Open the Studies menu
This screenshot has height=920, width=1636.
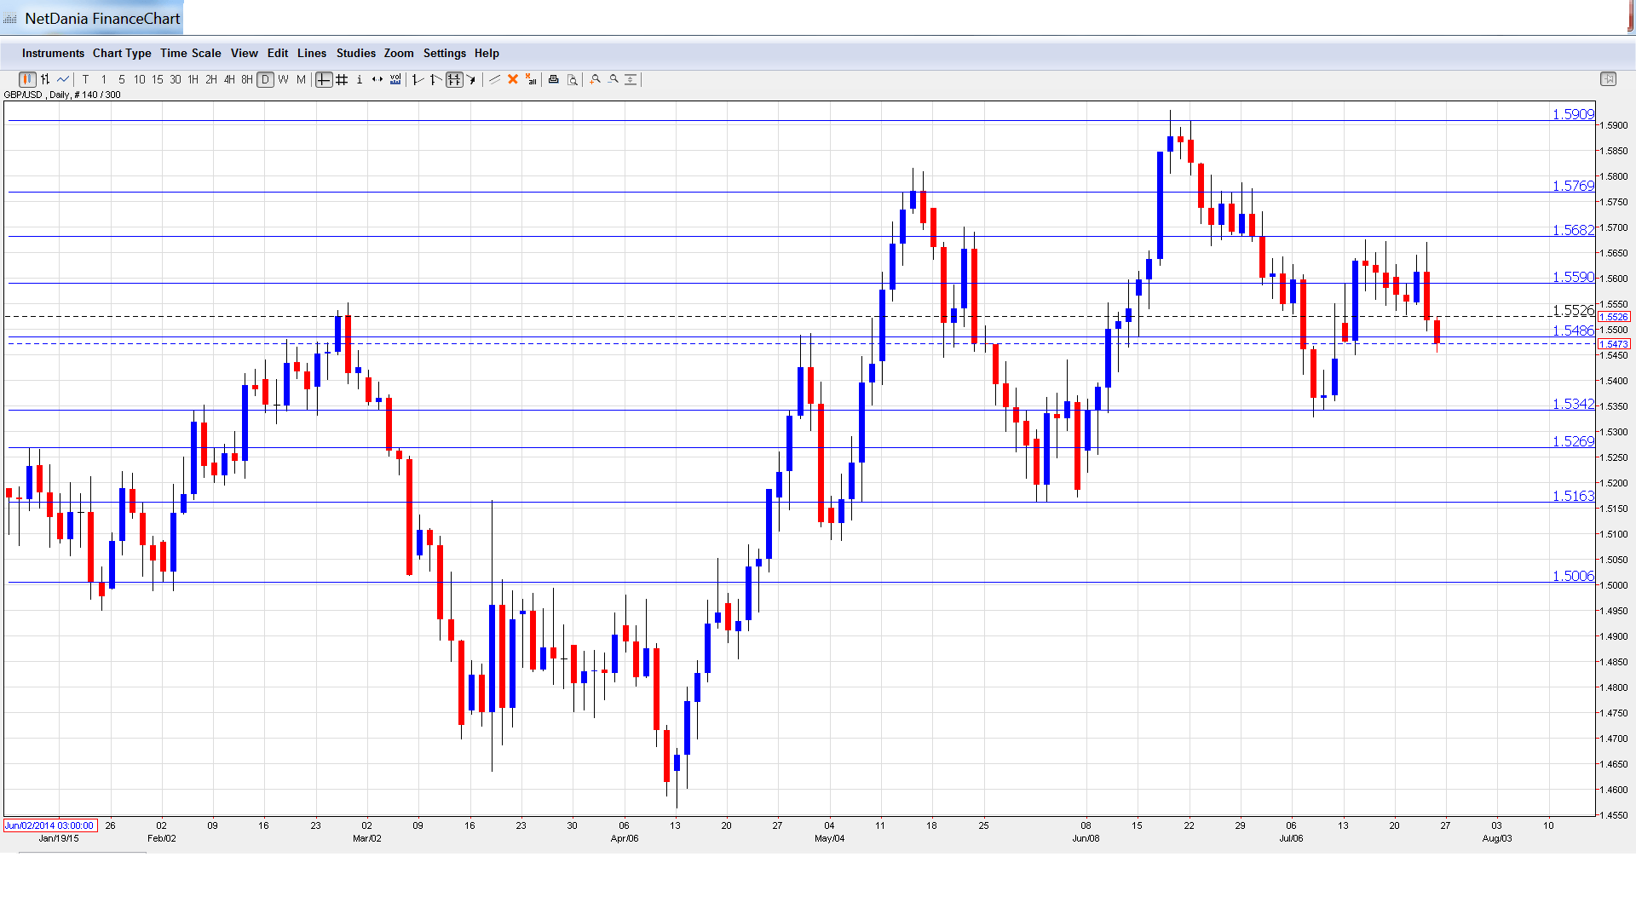tap(355, 53)
